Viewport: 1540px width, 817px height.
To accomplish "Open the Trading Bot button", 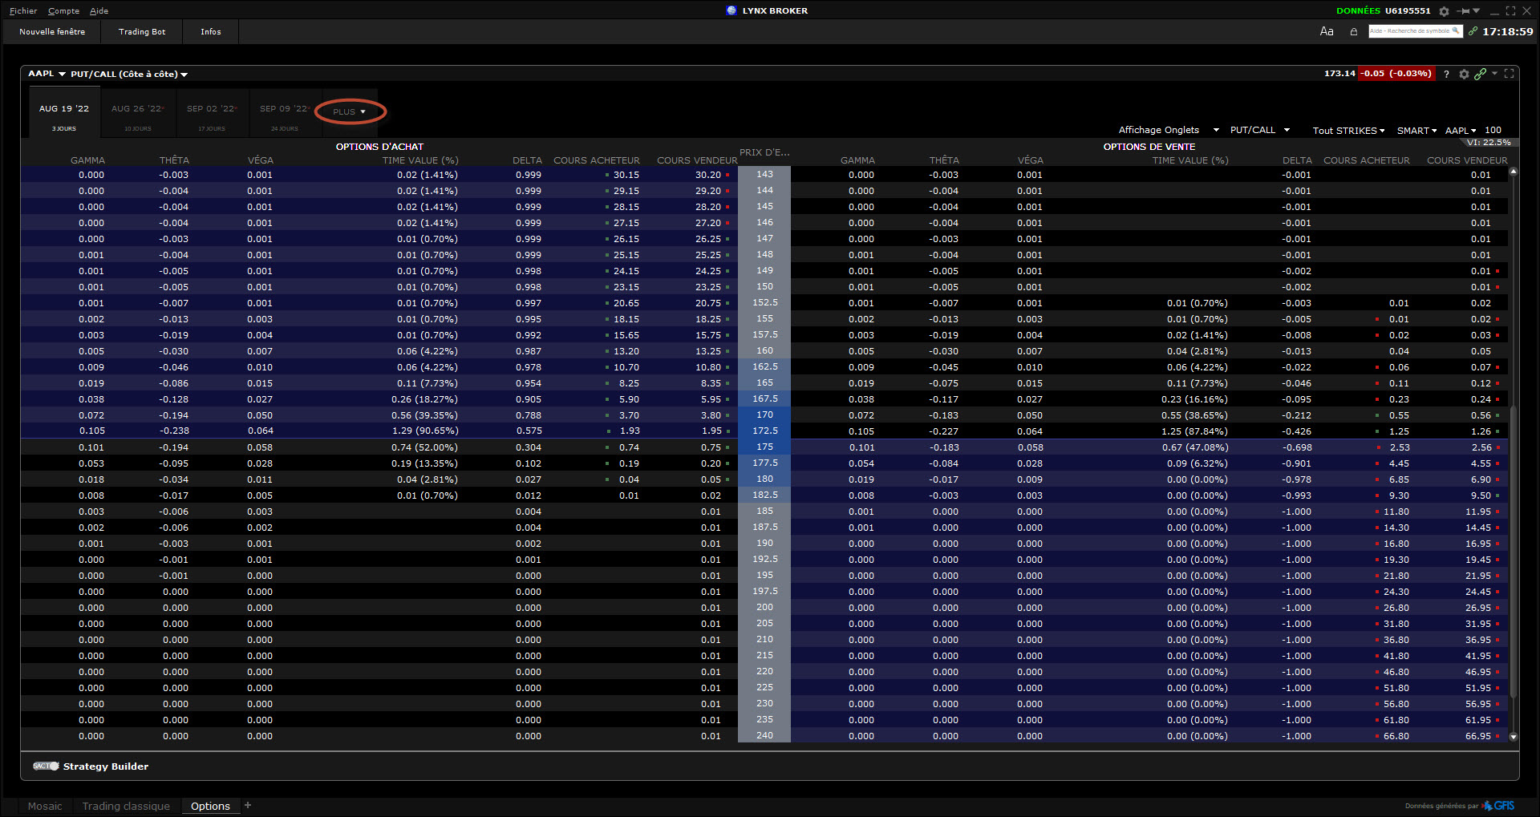I will pos(142,32).
